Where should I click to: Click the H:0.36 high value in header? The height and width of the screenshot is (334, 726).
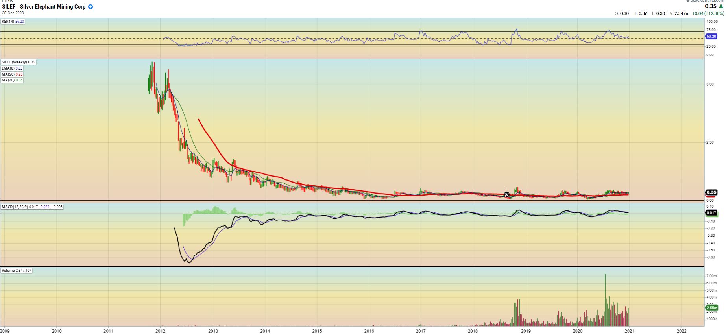point(640,13)
